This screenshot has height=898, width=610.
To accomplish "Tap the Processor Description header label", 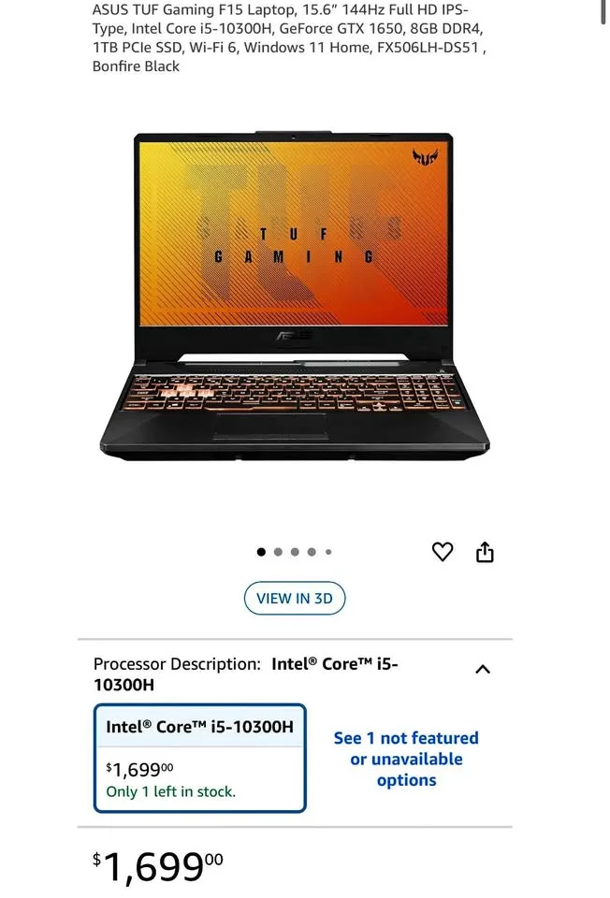I will tap(177, 664).
